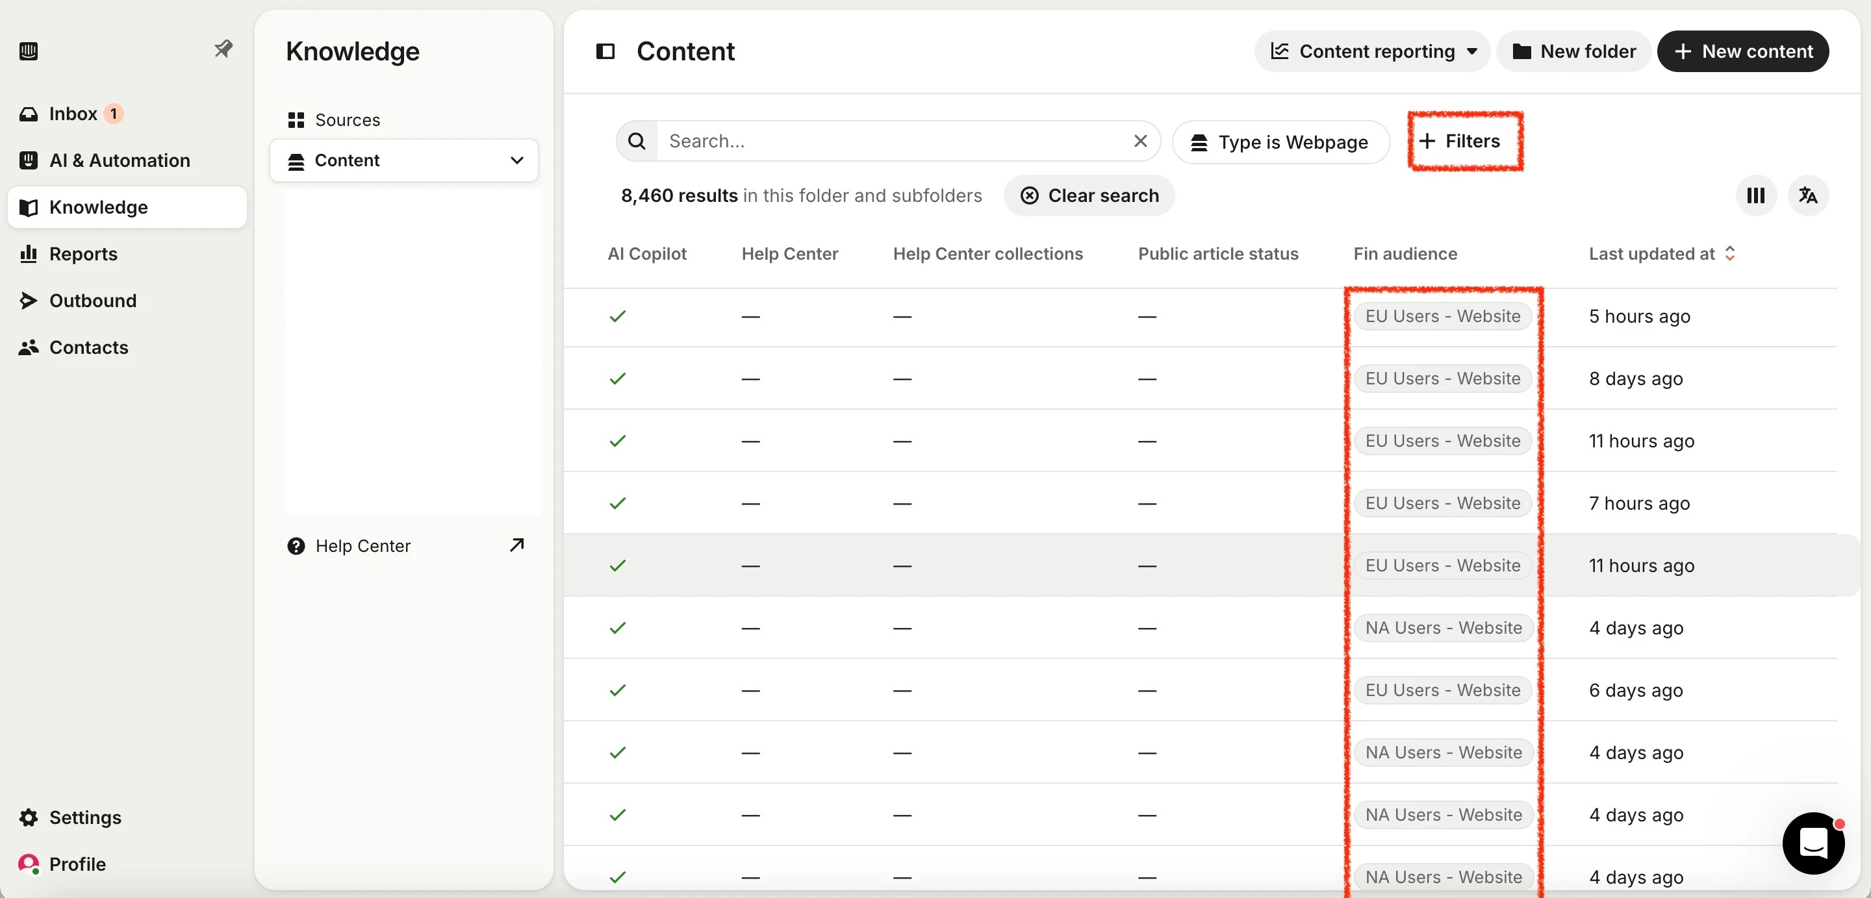1871x898 pixels.
Task: Click the Inbox notification badge
Action: tap(113, 114)
